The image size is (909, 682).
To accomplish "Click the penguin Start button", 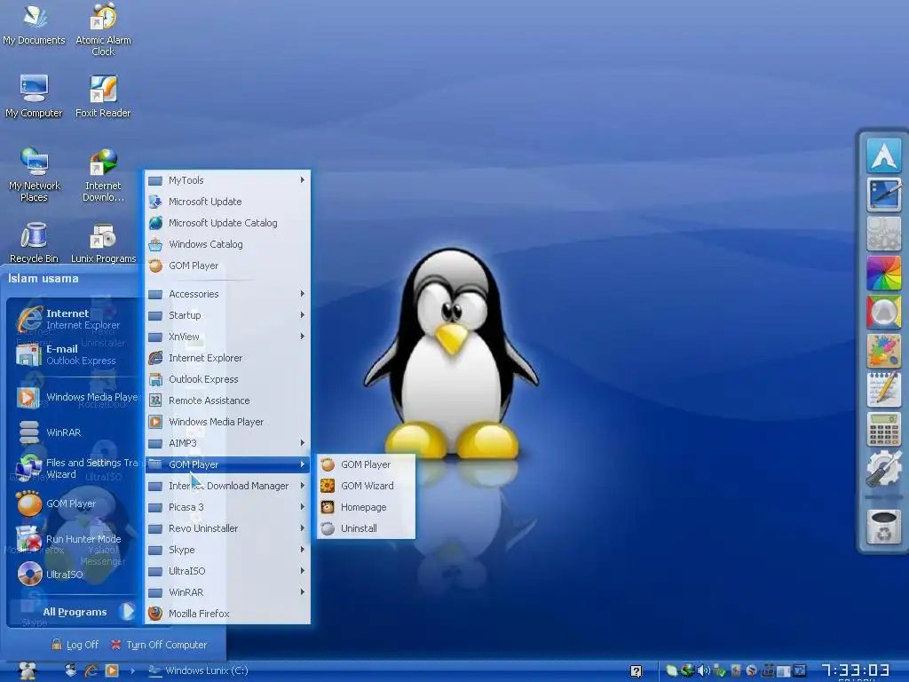I will point(27,670).
